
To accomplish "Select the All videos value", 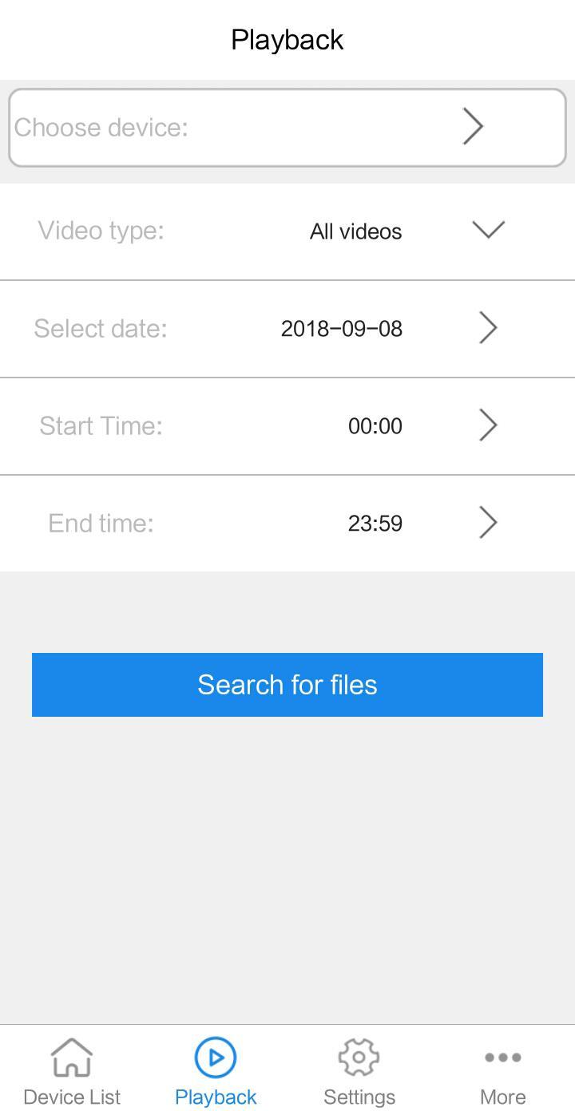I will tap(355, 231).
